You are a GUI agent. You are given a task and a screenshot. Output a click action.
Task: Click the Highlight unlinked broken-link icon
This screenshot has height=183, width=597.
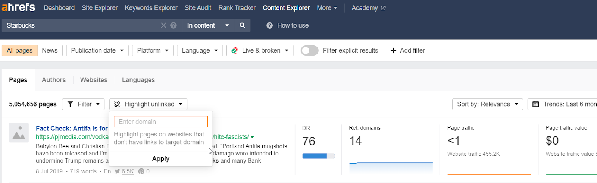point(117,104)
